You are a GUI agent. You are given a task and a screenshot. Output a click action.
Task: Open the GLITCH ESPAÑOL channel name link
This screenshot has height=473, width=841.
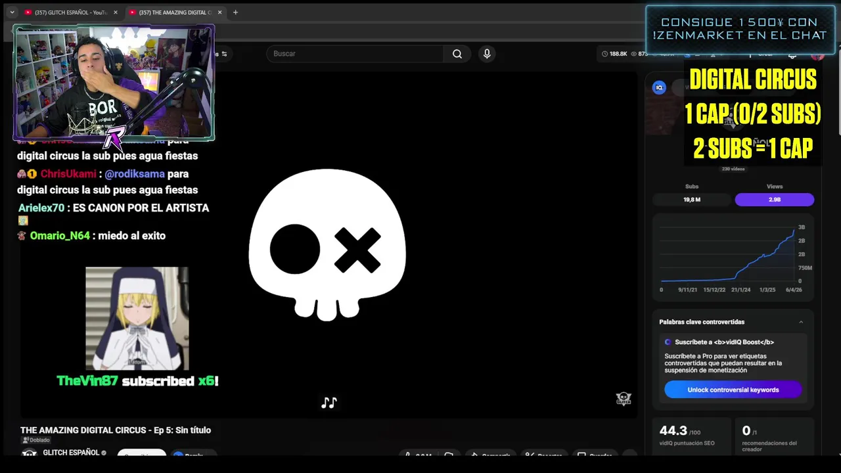point(71,453)
